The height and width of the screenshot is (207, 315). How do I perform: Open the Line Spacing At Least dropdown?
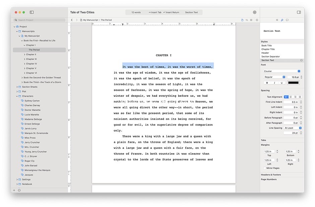click(293, 128)
